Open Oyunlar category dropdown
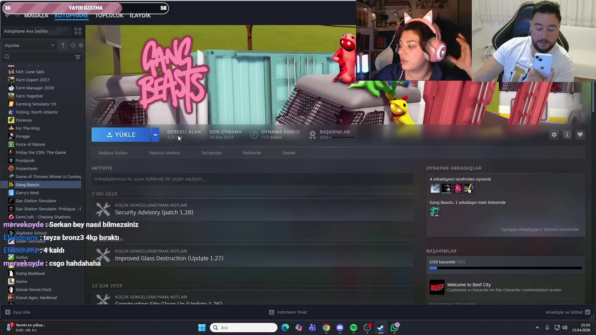The width and height of the screenshot is (596, 335). pos(29,45)
